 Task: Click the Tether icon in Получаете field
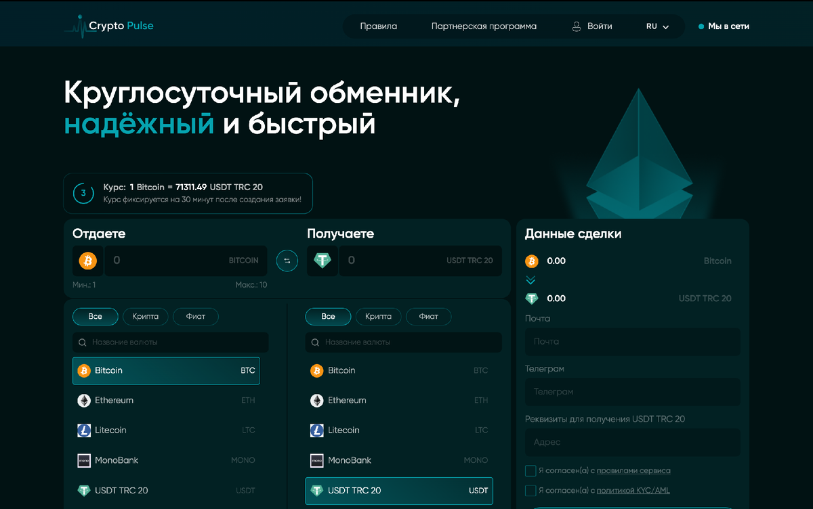(322, 261)
